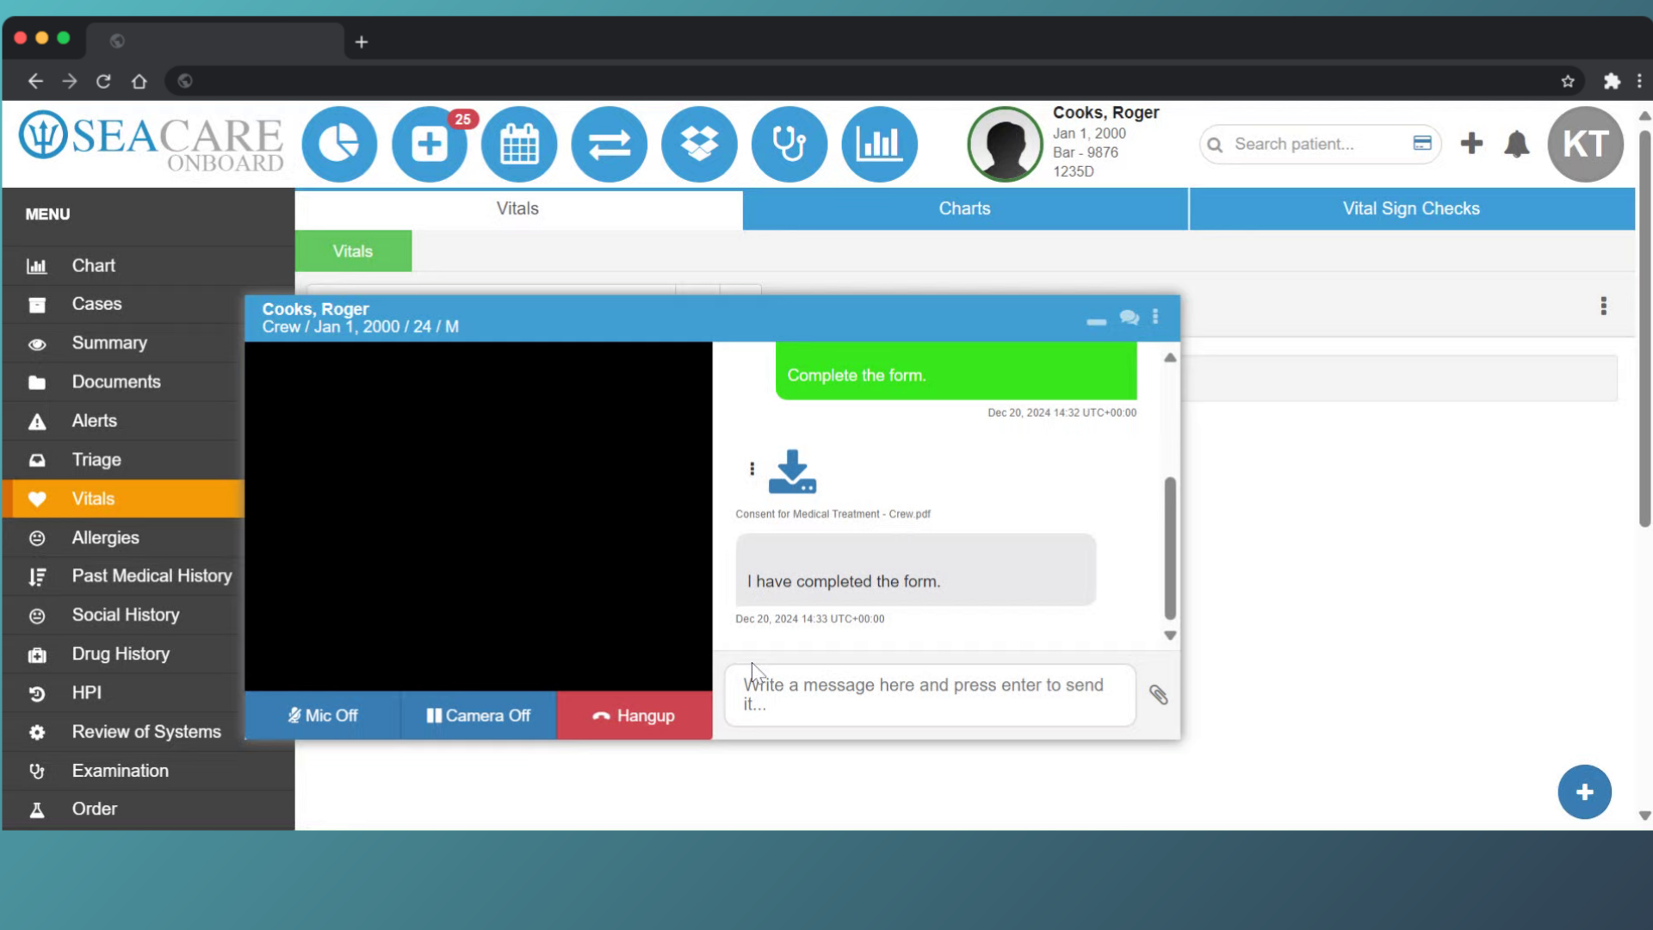Click chat scrollbar down arrow
1653x930 pixels.
(x=1170, y=635)
